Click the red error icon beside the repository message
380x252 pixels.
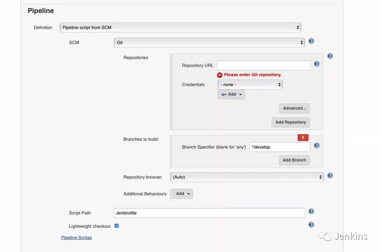point(219,75)
